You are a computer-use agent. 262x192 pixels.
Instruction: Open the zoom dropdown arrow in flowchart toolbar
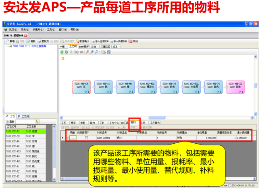click(99, 52)
